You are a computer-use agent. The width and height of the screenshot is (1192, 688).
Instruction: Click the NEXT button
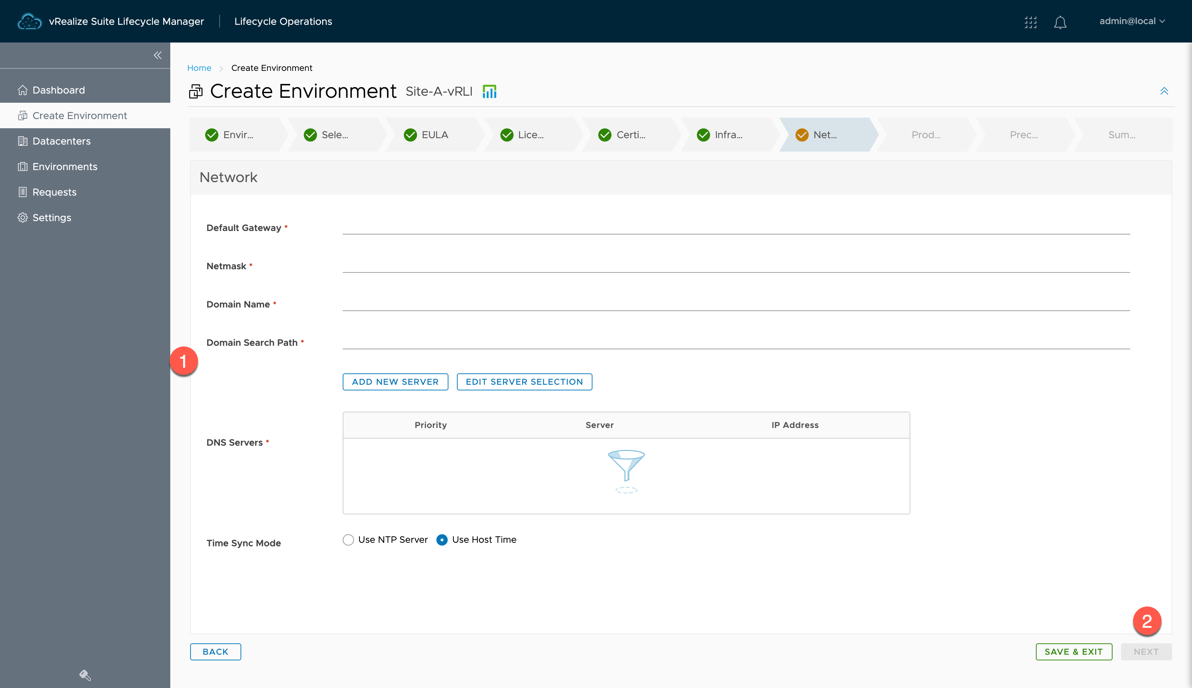(1146, 652)
